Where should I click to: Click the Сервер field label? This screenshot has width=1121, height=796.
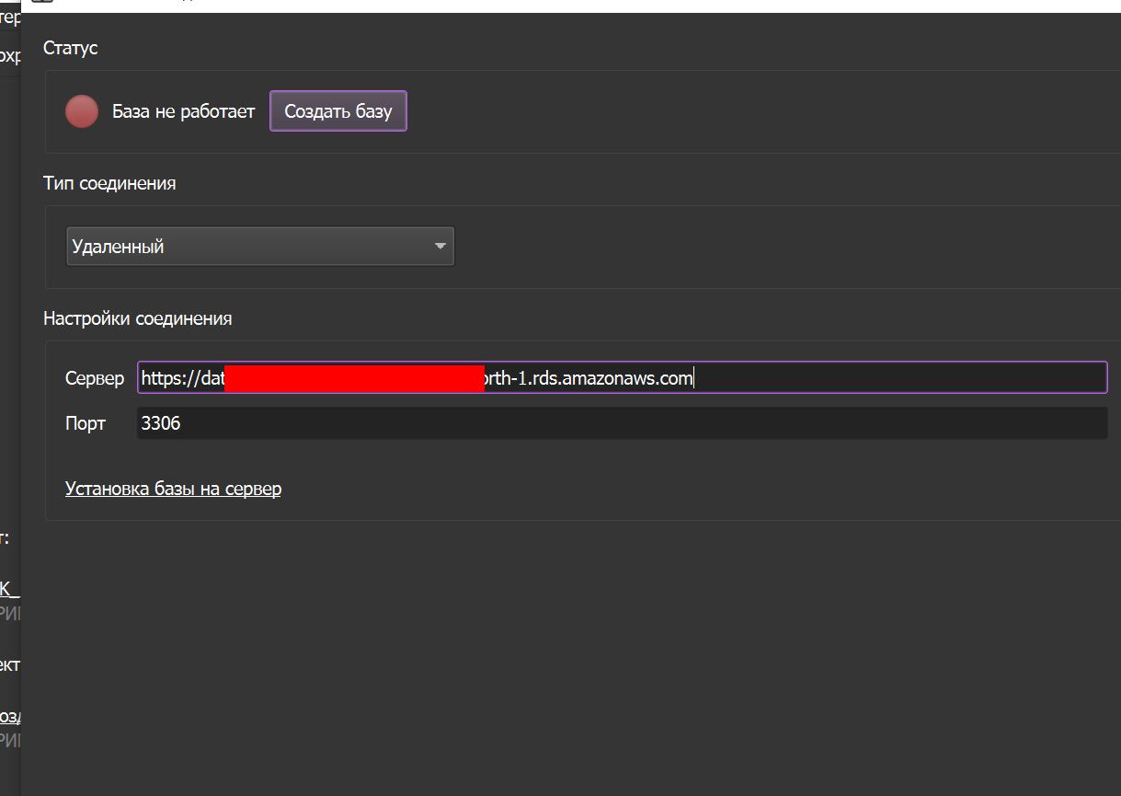tap(94, 378)
